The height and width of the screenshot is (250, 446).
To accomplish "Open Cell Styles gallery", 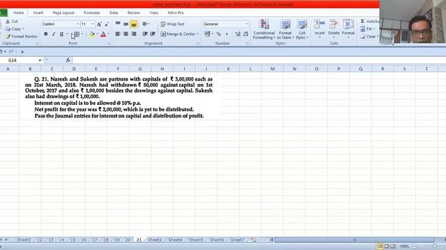I will tap(302, 29).
